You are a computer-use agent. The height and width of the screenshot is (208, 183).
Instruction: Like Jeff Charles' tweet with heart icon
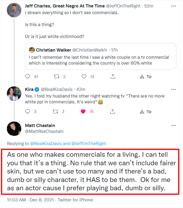pyautogui.click(x=84, y=77)
